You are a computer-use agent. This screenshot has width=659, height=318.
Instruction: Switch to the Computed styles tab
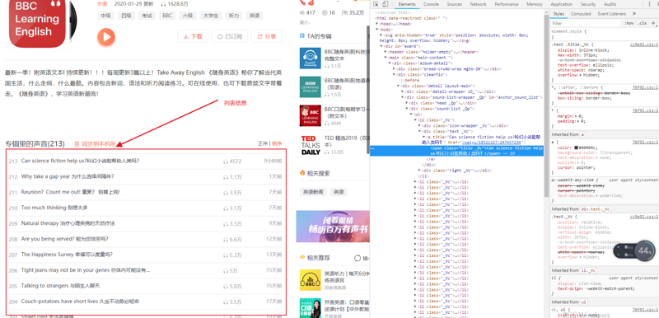[x=581, y=14]
